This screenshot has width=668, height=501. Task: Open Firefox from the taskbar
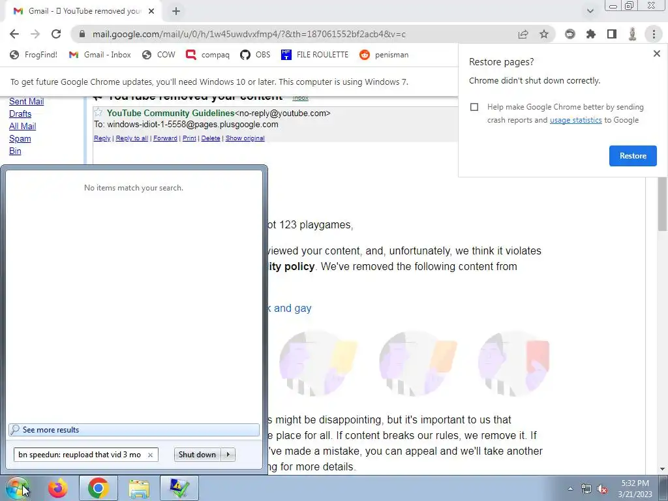pos(57,488)
